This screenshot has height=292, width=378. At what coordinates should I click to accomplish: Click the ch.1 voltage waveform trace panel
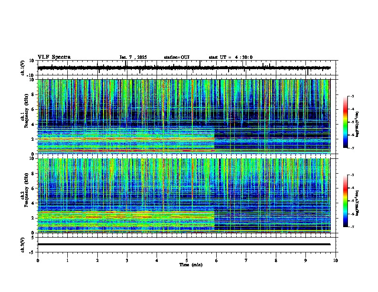188,68
